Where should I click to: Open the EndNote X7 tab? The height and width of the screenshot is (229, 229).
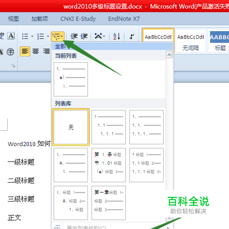(x=124, y=19)
